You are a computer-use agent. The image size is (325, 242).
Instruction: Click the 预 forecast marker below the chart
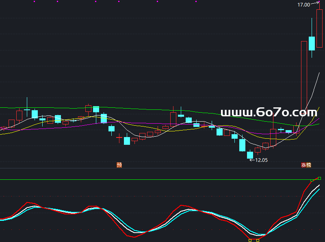pyautogui.click(x=119, y=165)
